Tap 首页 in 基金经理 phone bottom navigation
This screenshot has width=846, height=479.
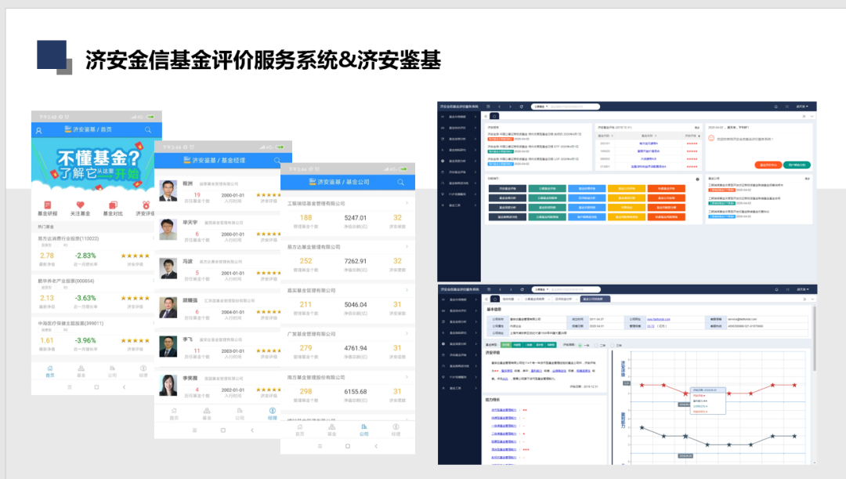point(174,414)
